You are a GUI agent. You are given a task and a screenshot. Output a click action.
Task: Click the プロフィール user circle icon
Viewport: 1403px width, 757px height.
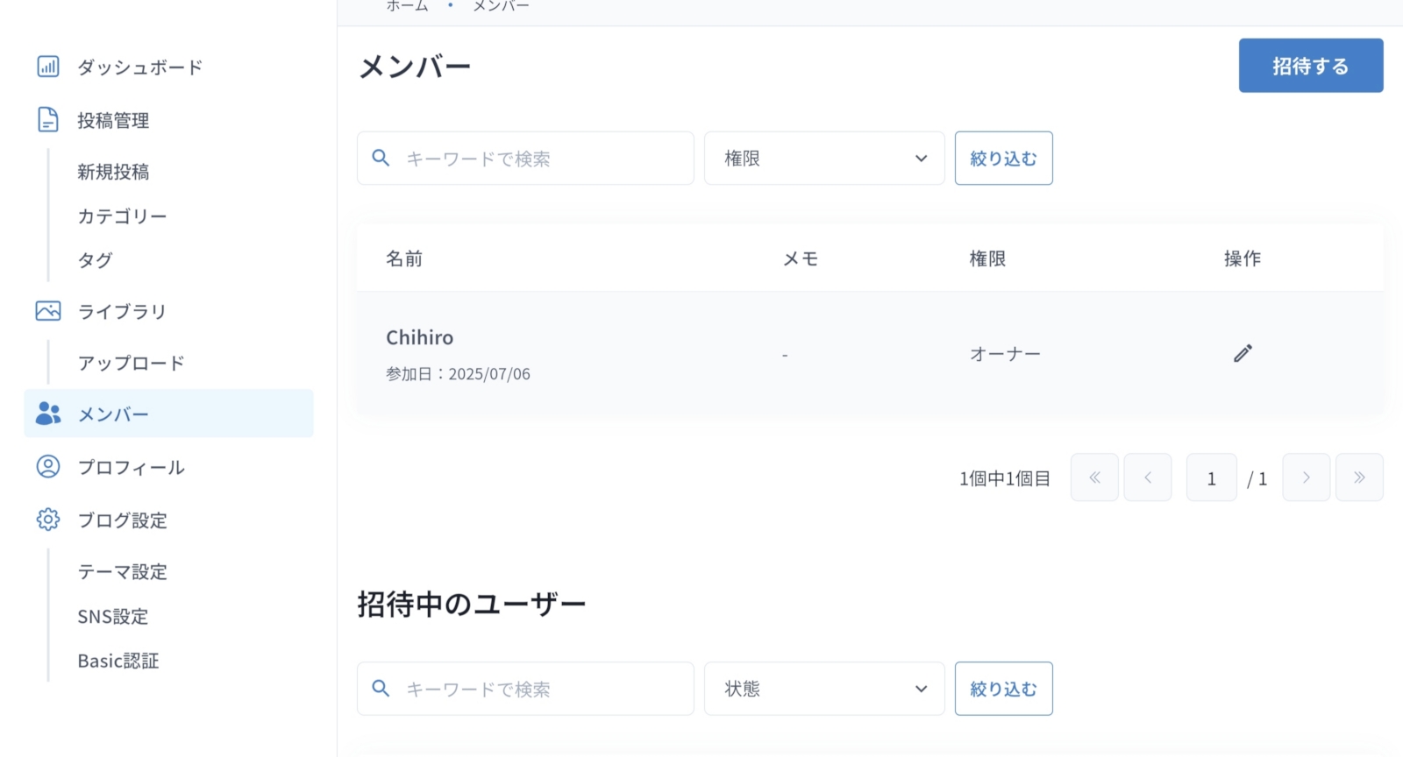(48, 467)
